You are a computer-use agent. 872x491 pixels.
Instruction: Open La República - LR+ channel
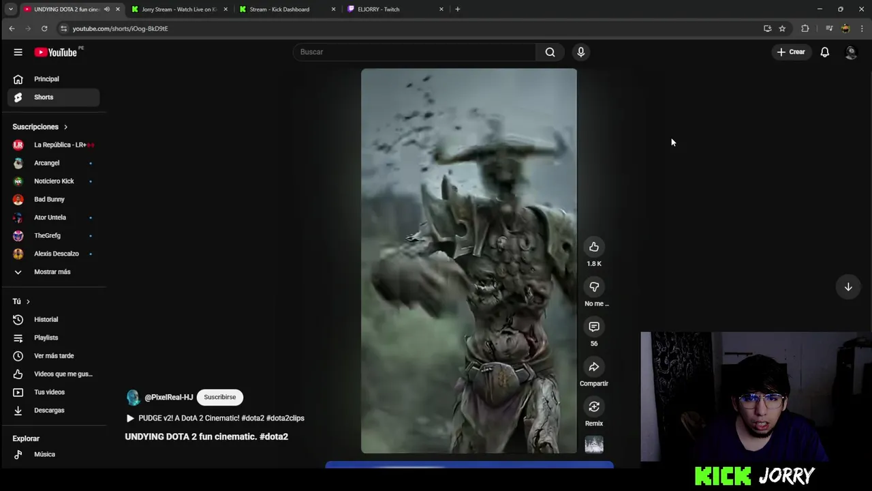coord(53,145)
